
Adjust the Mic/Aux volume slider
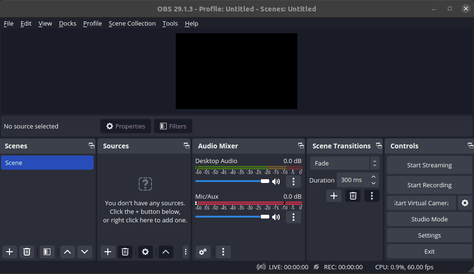pyautogui.click(x=265, y=217)
